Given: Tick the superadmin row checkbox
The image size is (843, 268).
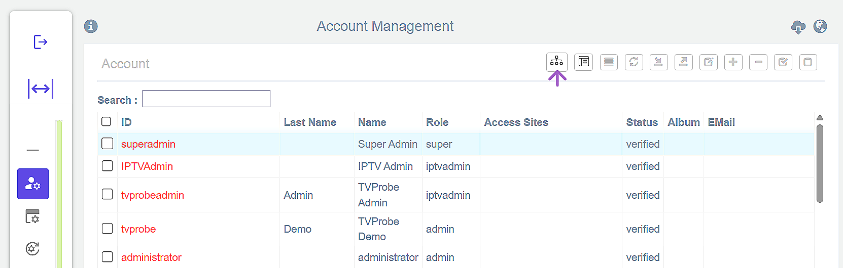Looking at the screenshot, I should pyautogui.click(x=107, y=144).
